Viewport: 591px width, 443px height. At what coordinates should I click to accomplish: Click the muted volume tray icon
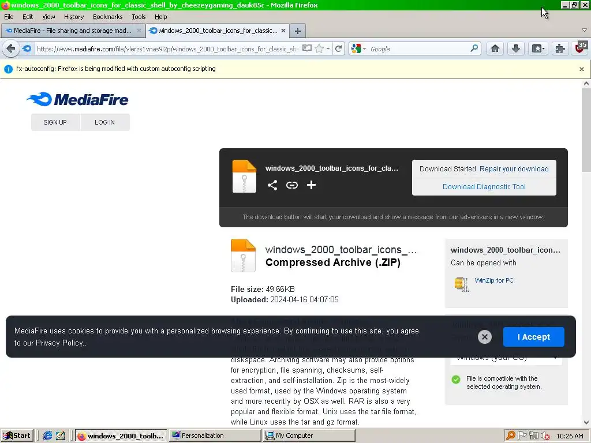pos(545,436)
